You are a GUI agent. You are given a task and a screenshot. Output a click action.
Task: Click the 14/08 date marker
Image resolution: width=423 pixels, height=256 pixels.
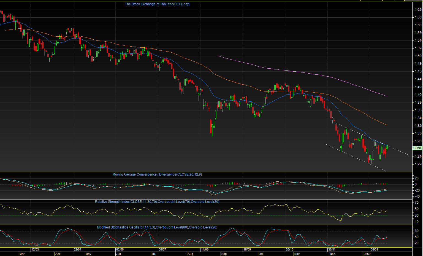pyautogui.click(x=205, y=249)
